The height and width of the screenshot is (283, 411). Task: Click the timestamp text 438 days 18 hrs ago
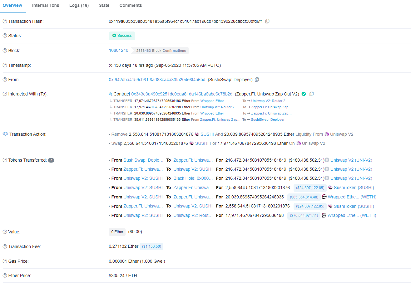[133, 65]
